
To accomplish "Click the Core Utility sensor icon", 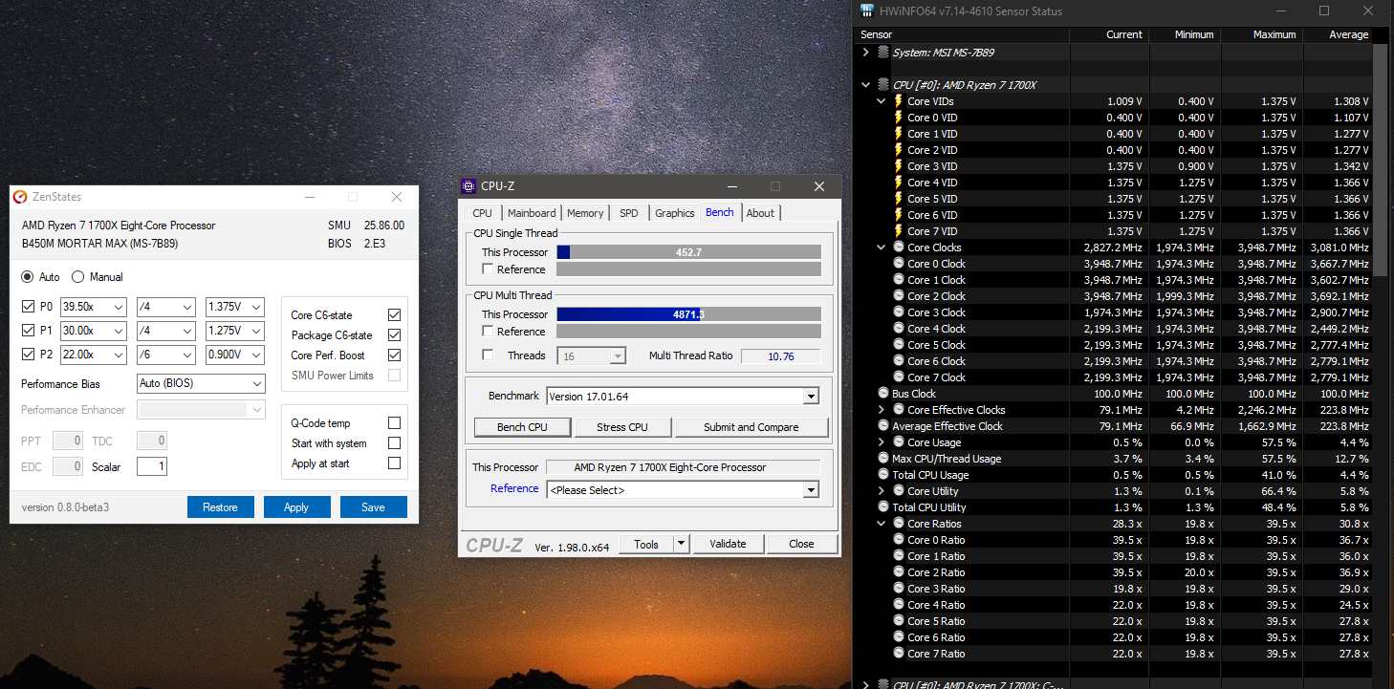I will [x=899, y=491].
